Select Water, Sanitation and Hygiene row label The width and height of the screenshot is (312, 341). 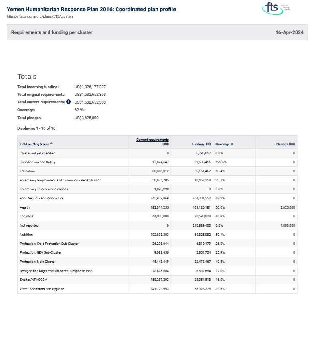[42, 289]
